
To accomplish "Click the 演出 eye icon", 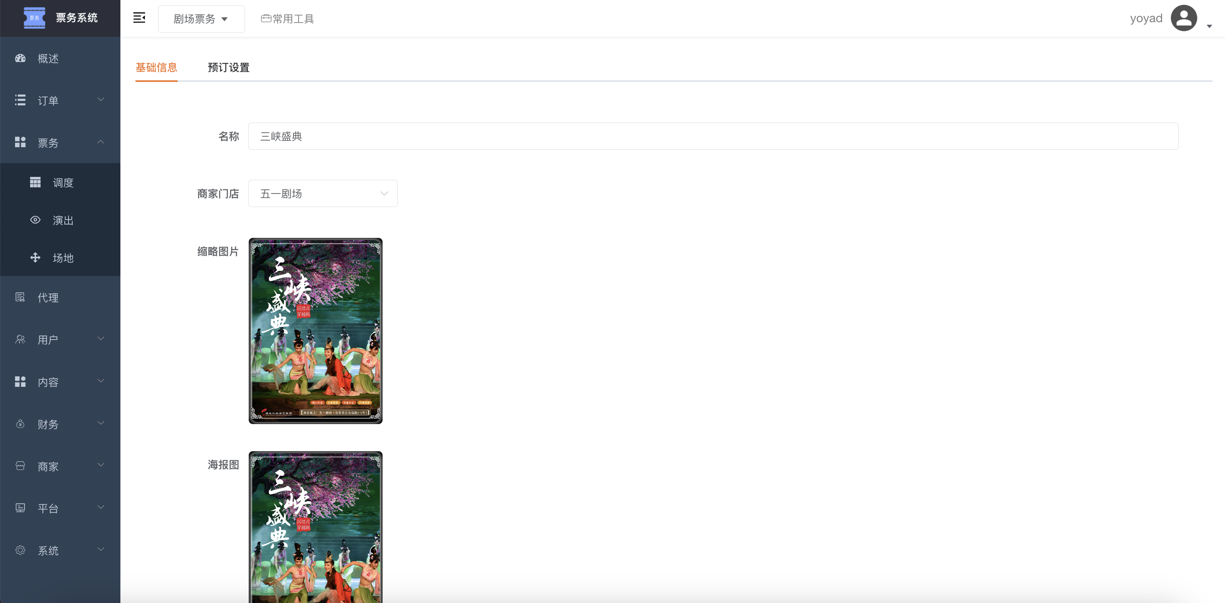I will (x=35, y=220).
